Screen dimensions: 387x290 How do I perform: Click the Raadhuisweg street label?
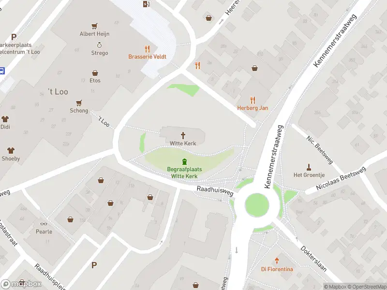coord(215,191)
